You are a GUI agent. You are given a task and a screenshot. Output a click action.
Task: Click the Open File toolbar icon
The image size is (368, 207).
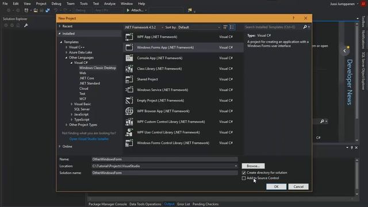coord(36,10)
